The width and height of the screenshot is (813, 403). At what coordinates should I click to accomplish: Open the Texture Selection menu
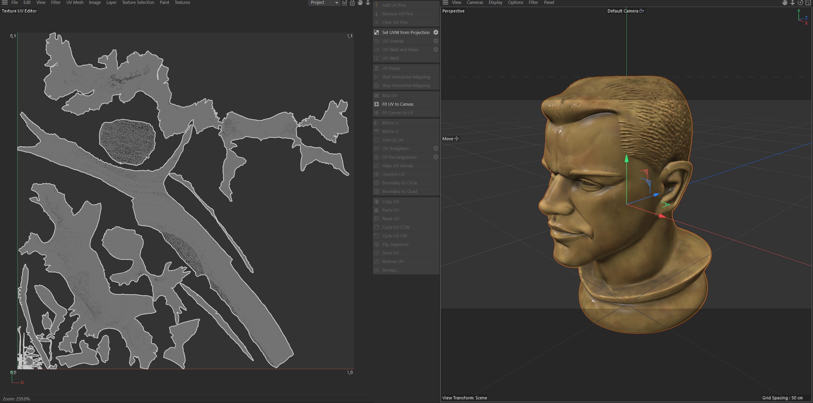138,3
